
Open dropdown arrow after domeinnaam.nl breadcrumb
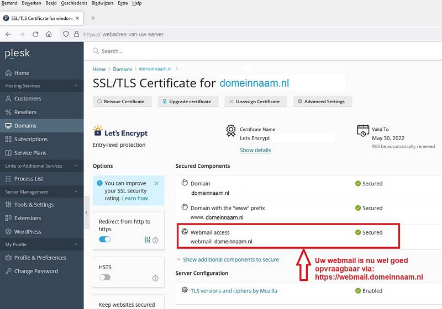[x=176, y=68]
